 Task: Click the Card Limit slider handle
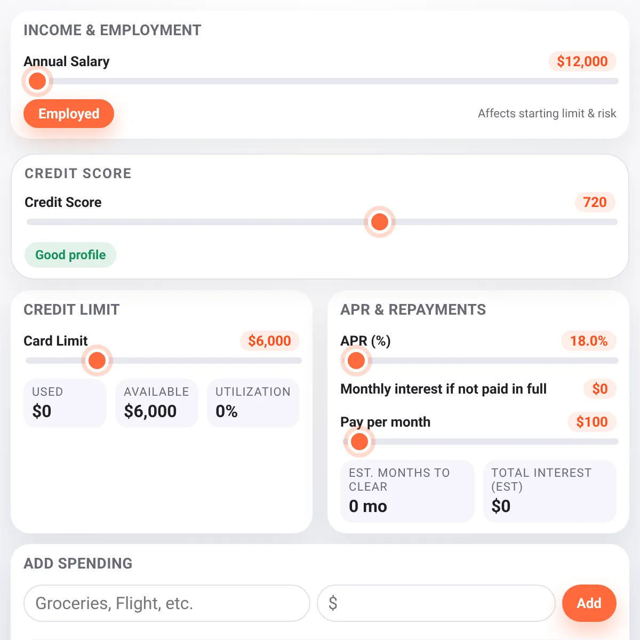tap(97, 361)
